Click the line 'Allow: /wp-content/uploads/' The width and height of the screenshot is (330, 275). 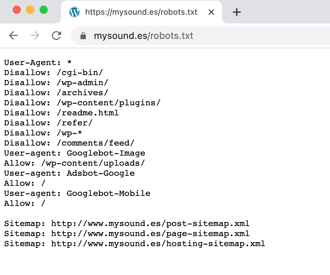pos(74,163)
